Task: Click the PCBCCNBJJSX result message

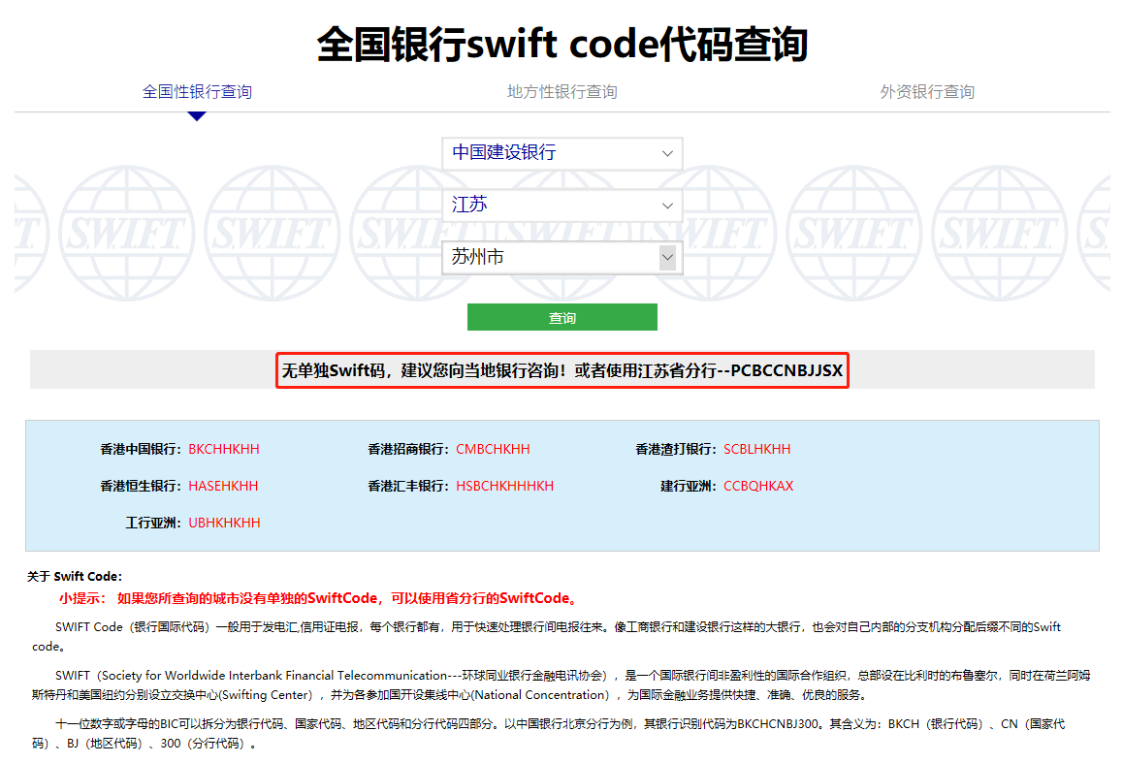Action: tap(561, 370)
